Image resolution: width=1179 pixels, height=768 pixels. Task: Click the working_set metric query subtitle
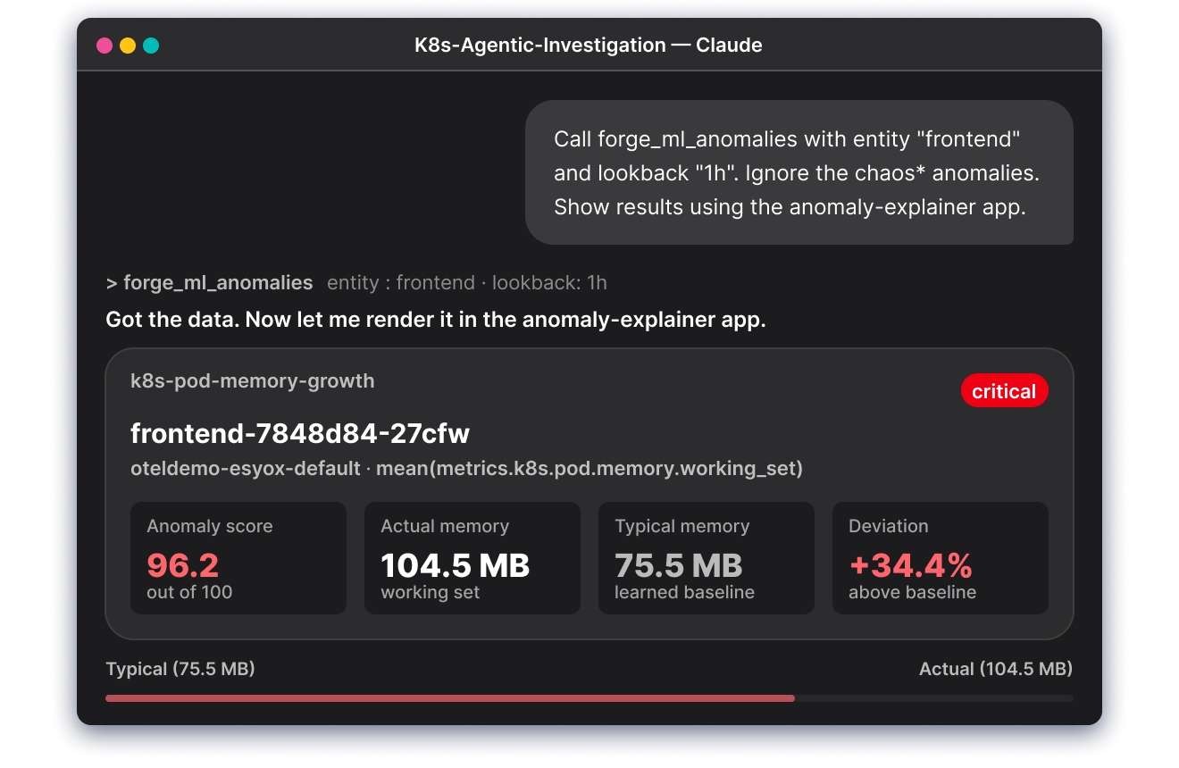coord(466,468)
